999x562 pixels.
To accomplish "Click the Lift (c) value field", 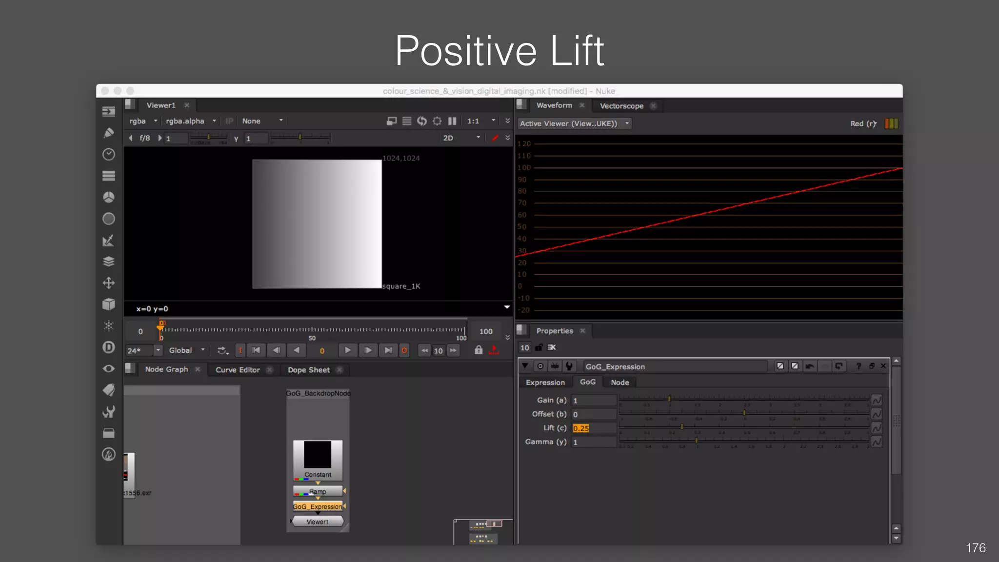I will [593, 428].
